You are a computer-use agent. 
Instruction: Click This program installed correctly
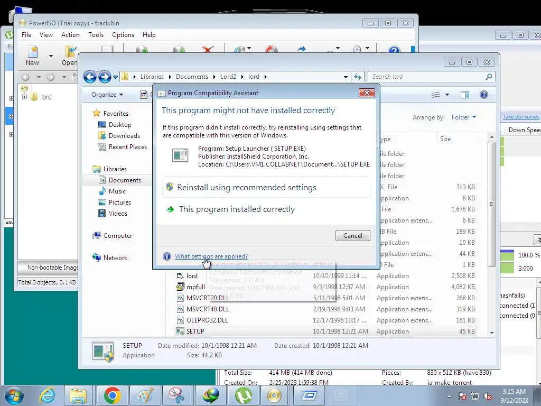coord(266,209)
